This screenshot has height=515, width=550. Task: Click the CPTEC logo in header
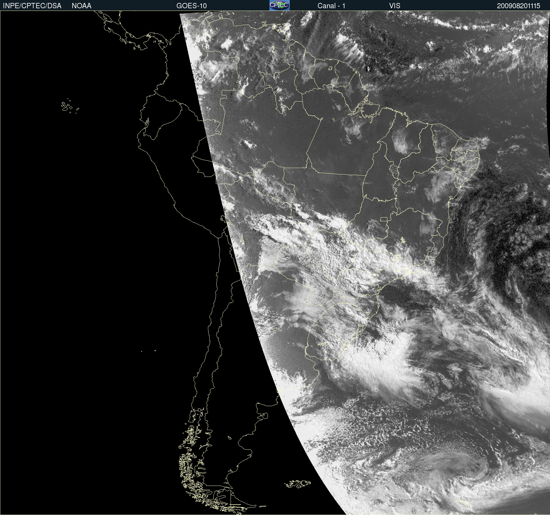click(279, 5)
